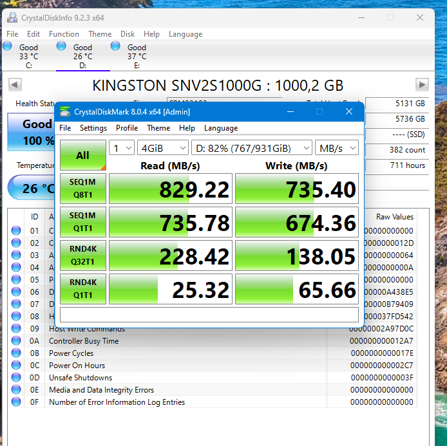Click the CrystalDiskMark comment text field

209,315
